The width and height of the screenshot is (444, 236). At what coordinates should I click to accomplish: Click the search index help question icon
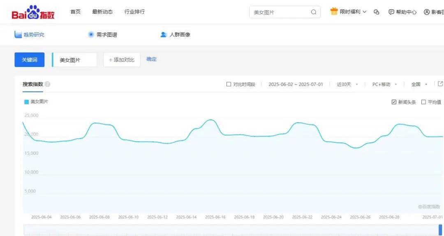[x=48, y=84]
